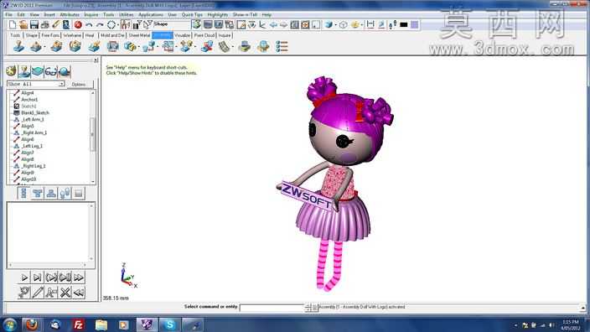The height and width of the screenshot is (332, 590).
Task: Click the yellow-star history manager tab icon
Action: [x=11, y=70]
